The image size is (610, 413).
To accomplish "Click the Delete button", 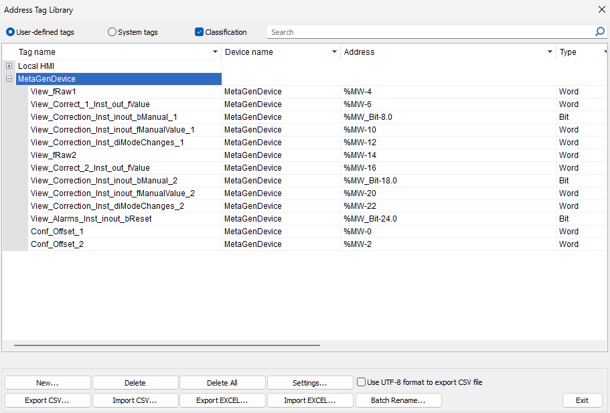I will pos(135,383).
